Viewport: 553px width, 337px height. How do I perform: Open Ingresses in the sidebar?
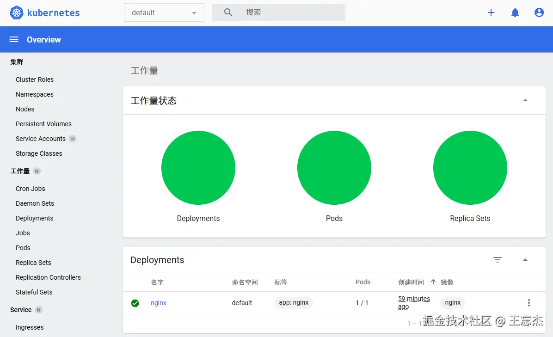(30, 327)
